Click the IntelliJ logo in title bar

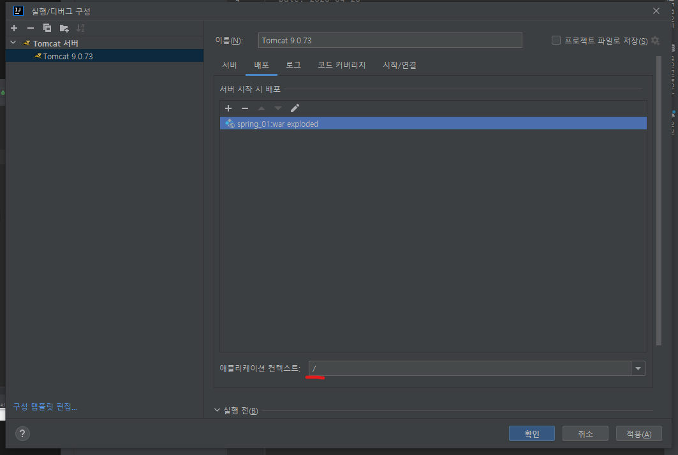[x=18, y=11]
